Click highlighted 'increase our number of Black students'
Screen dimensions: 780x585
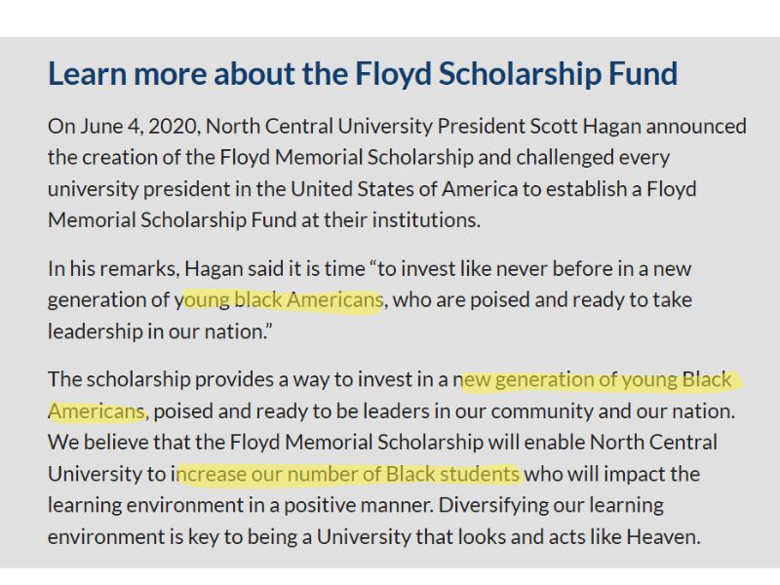click(346, 474)
